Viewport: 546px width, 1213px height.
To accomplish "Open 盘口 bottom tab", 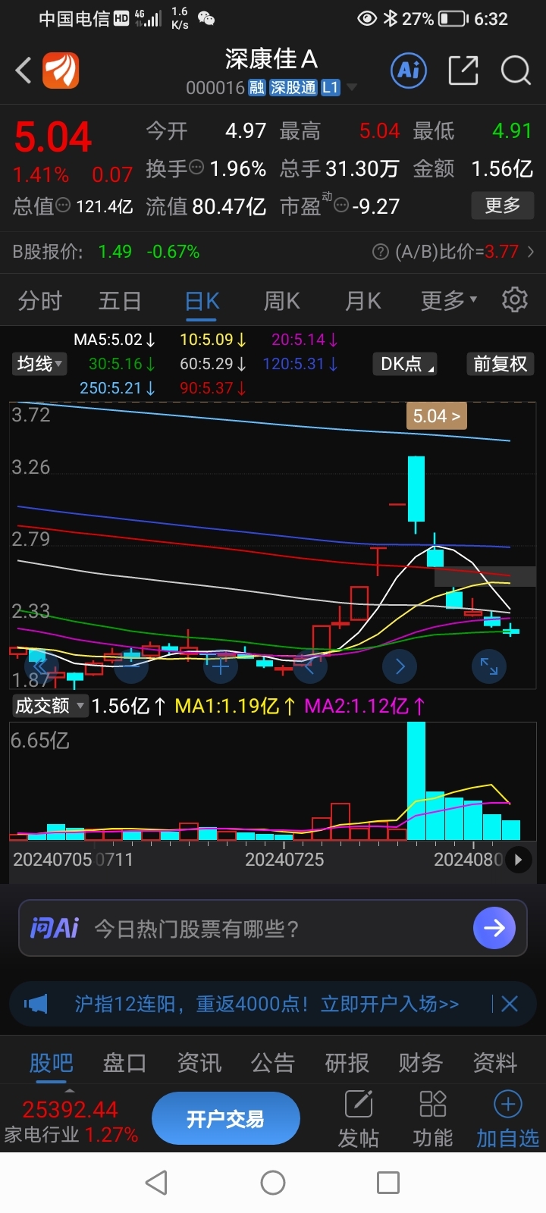I will tap(125, 1063).
